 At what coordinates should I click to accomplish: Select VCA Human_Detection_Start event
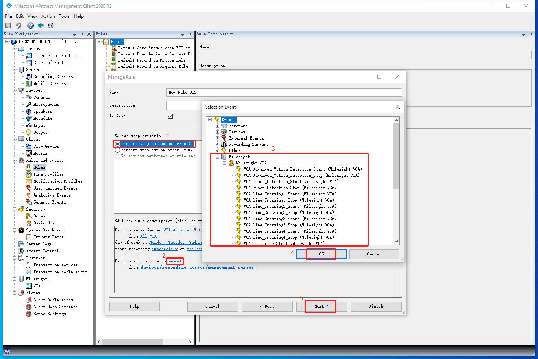[x=291, y=181]
